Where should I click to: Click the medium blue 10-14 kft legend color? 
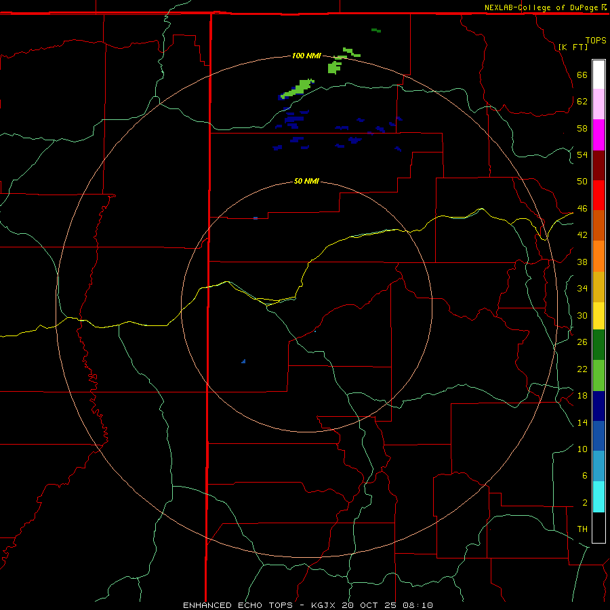pos(598,436)
